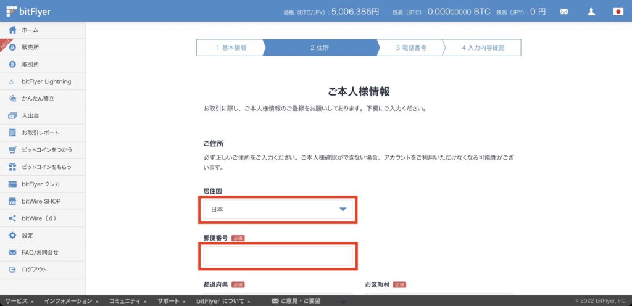
Task: Open the user account icon in the header
Action: pyautogui.click(x=591, y=12)
